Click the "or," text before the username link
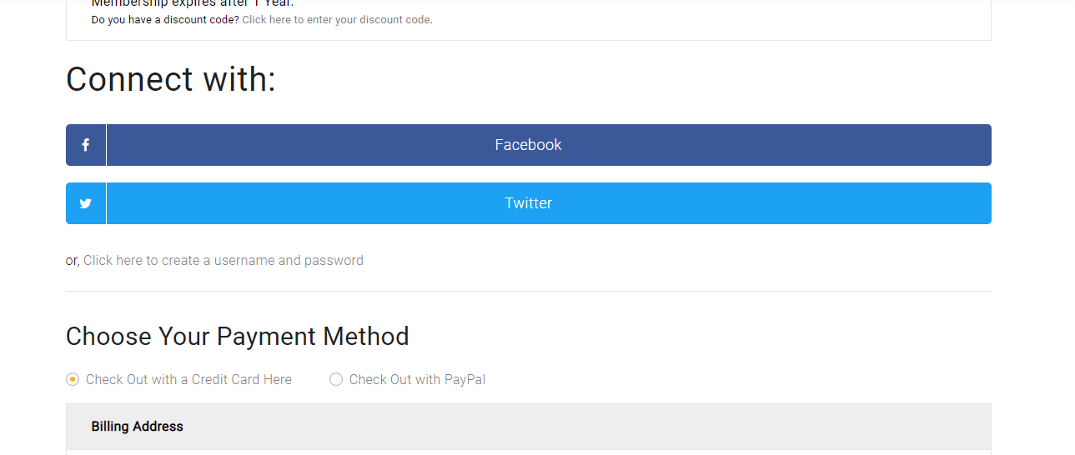 [x=73, y=261]
